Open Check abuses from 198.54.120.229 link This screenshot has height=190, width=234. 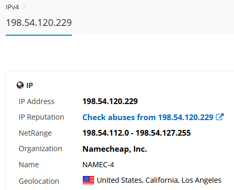pyautogui.click(x=148, y=118)
